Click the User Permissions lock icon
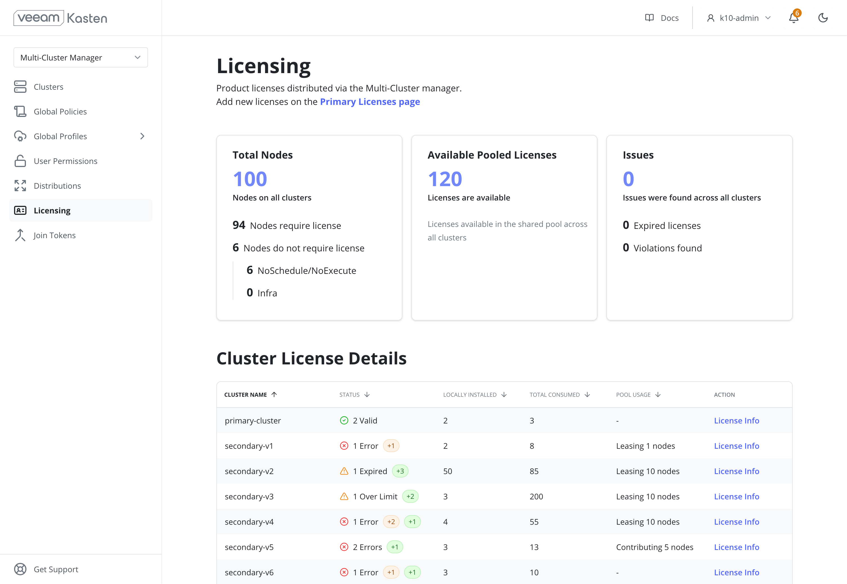This screenshot has height=584, width=847. click(20, 161)
